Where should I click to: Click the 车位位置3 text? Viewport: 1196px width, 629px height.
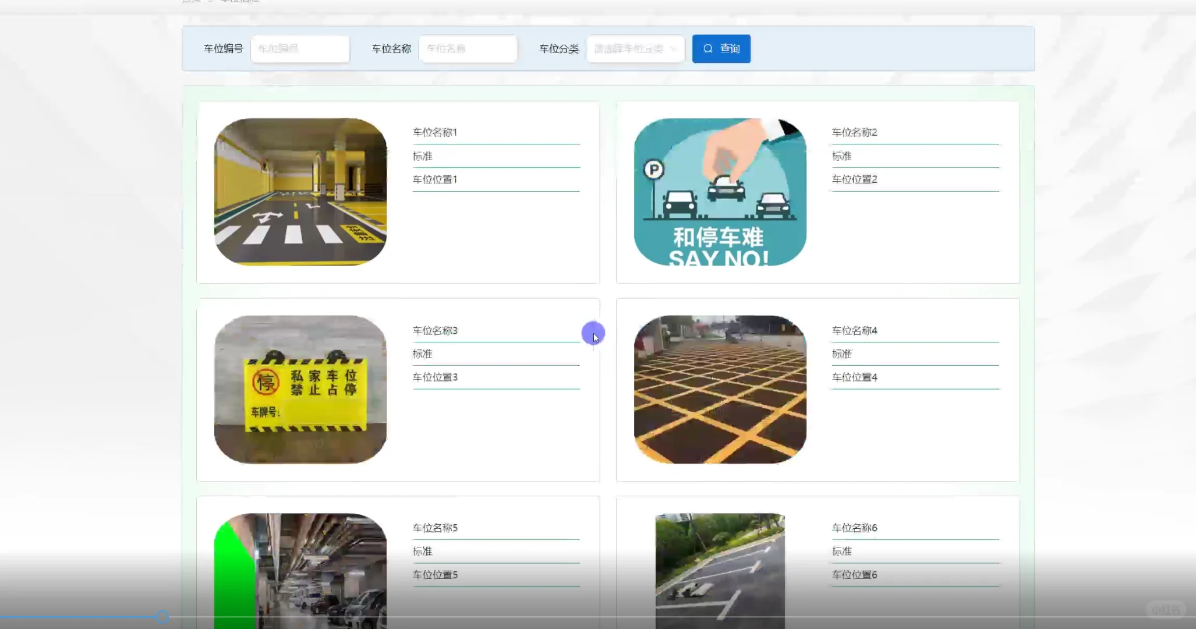[x=435, y=377]
